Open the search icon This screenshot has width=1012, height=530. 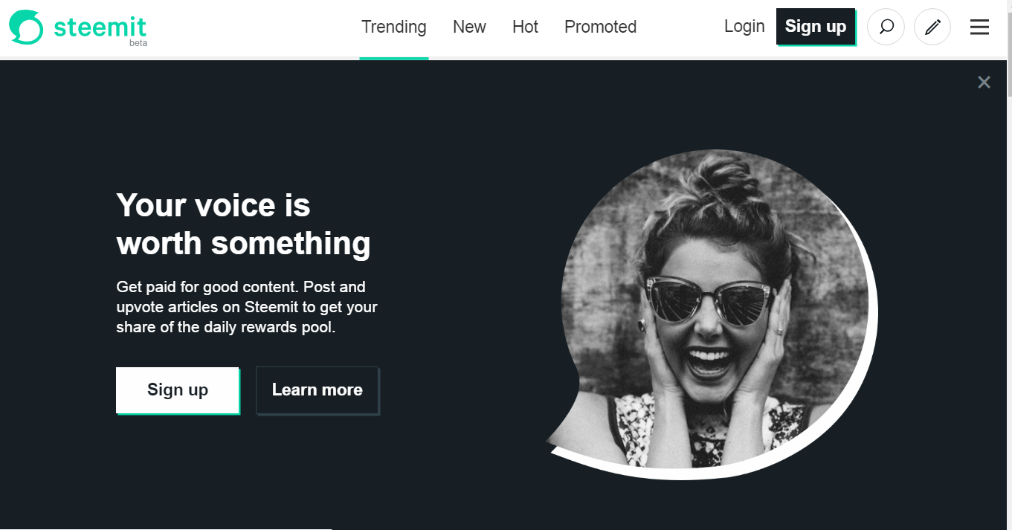click(x=886, y=27)
